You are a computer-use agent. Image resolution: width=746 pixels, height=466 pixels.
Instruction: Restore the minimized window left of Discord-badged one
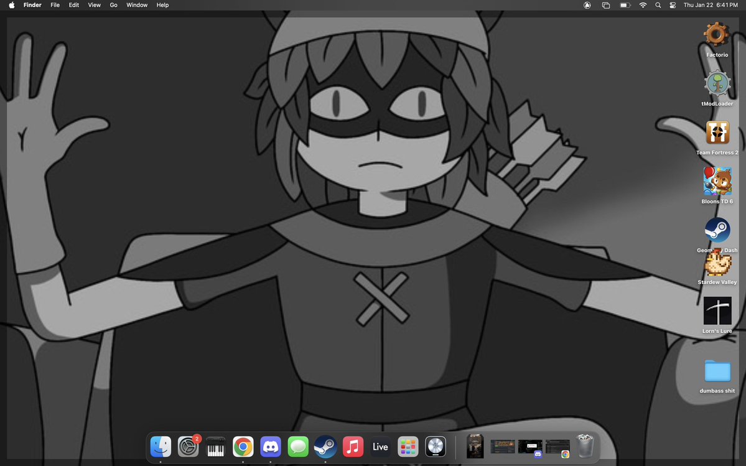(x=502, y=447)
